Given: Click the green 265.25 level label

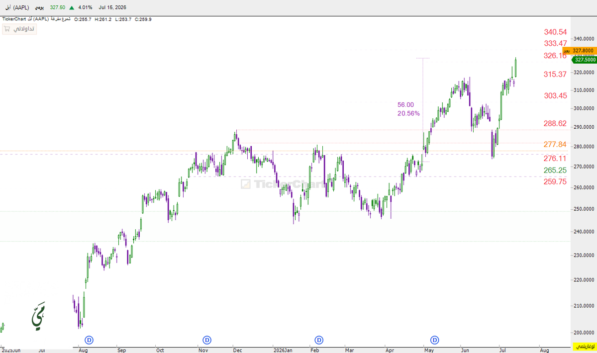Looking at the screenshot, I should pos(555,170).
